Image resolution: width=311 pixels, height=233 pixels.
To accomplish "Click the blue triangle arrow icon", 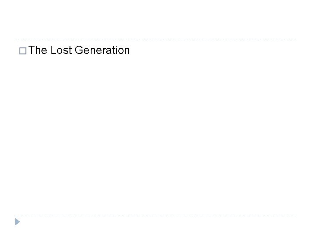I will click(x=17, y=223).
